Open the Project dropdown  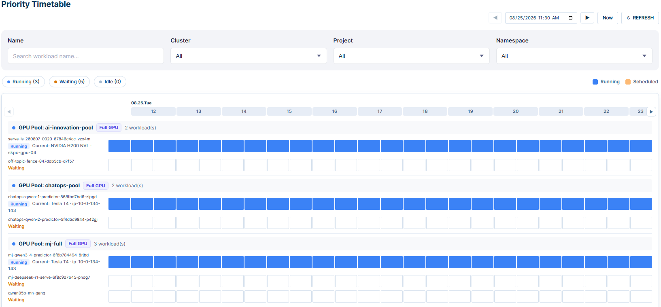[x=411, y=56]
